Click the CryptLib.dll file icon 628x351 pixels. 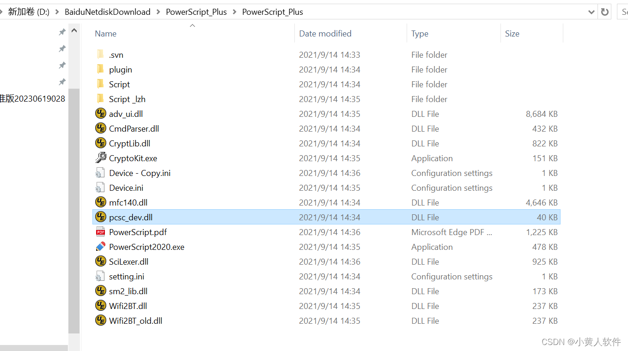click(x=100, y=143)
